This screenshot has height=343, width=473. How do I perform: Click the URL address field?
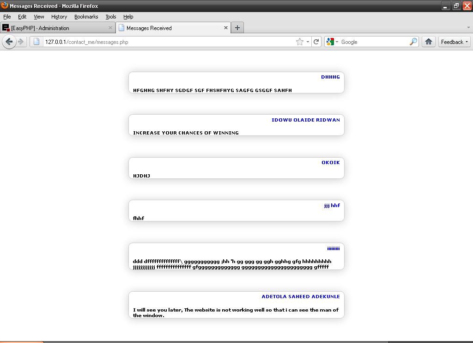(169, 42)
